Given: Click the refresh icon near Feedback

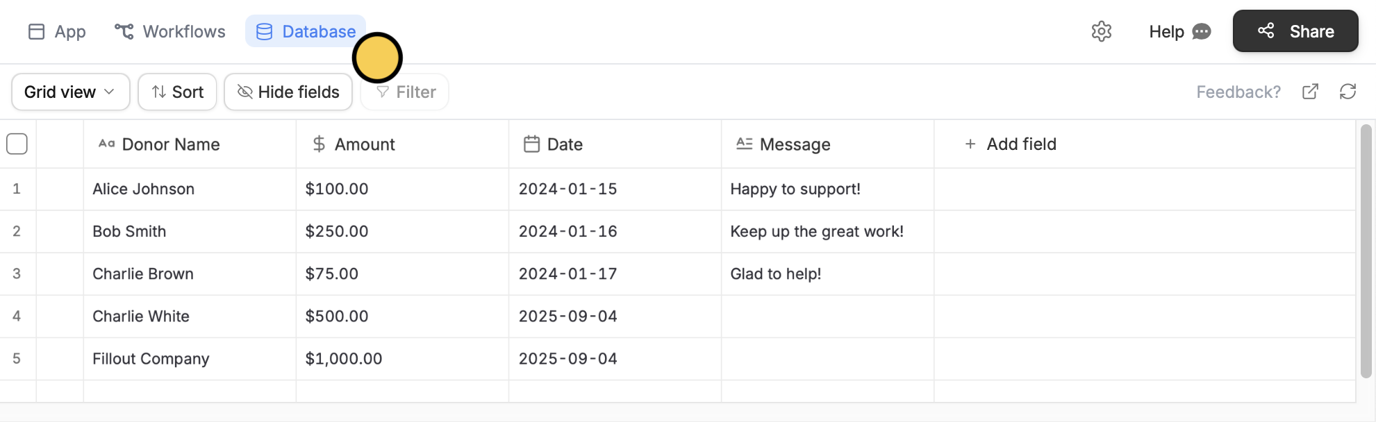Looking at the screenshot, I should 1348,91.
